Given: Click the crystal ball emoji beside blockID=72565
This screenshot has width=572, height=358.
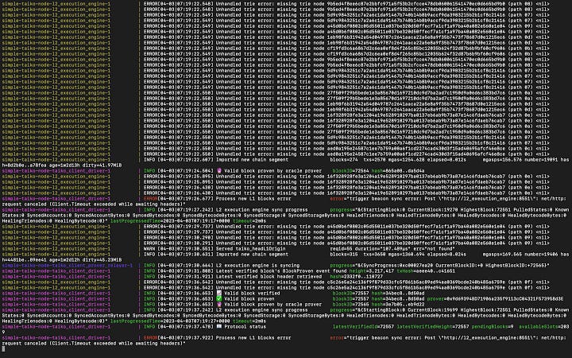Looking at the screenshot, I should tap(219, 304).
